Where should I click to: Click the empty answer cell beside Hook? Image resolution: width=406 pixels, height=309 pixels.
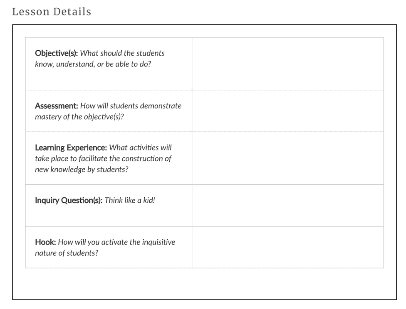(x=287, y=247)
